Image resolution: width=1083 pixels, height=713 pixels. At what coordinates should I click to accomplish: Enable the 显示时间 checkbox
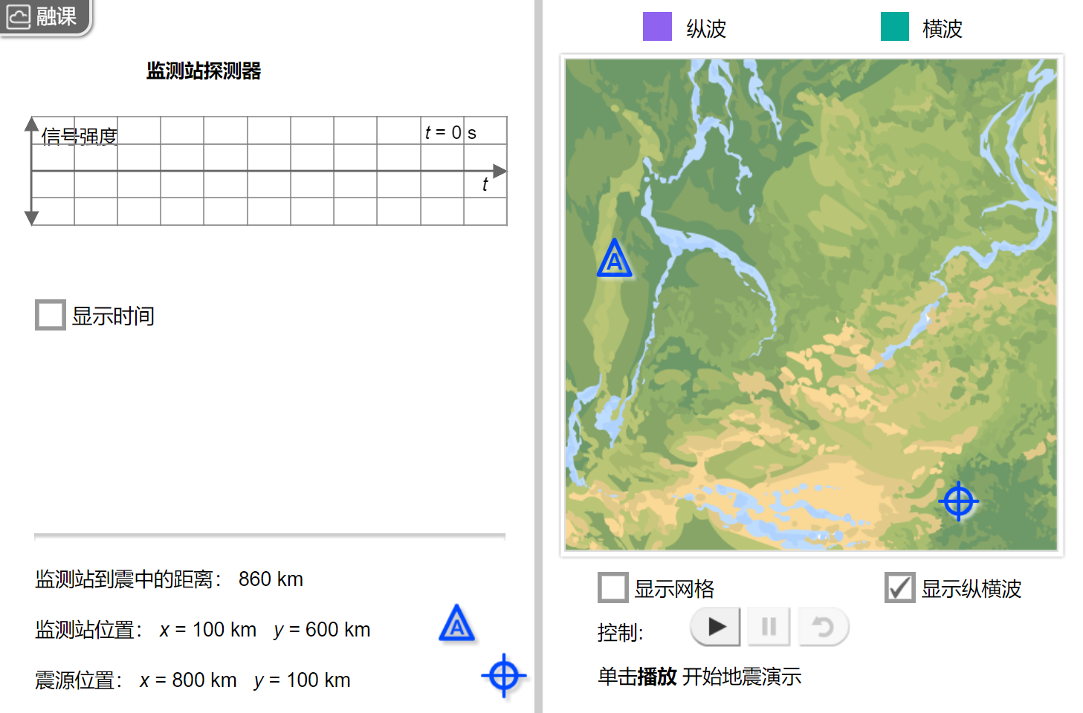point(51,315)
